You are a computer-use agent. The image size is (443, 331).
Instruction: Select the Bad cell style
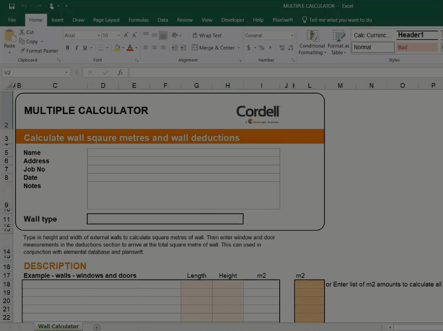point(417,47)
